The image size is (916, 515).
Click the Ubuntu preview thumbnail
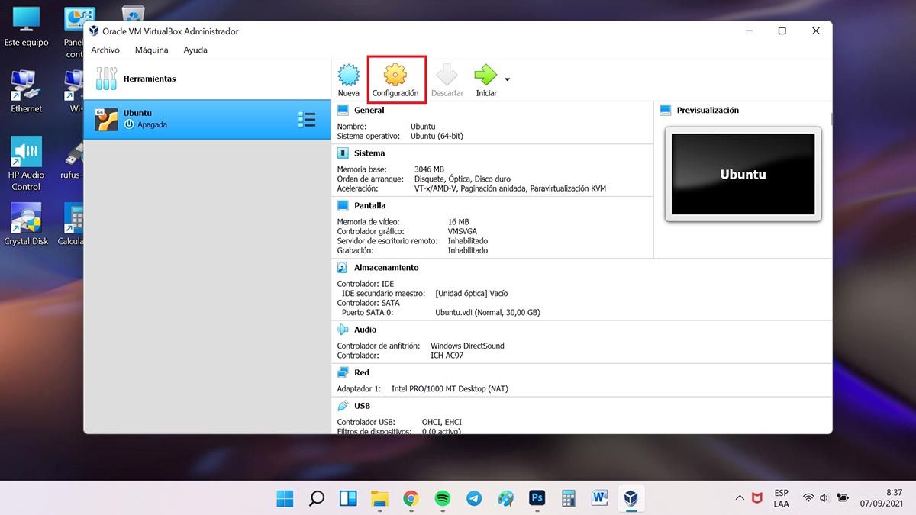pyautogui.click(x=743, y=175)
